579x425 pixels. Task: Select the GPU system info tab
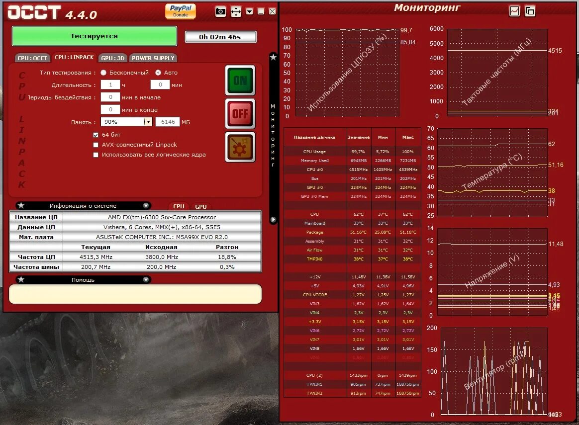pyautogui.click(x=201, y=207)
